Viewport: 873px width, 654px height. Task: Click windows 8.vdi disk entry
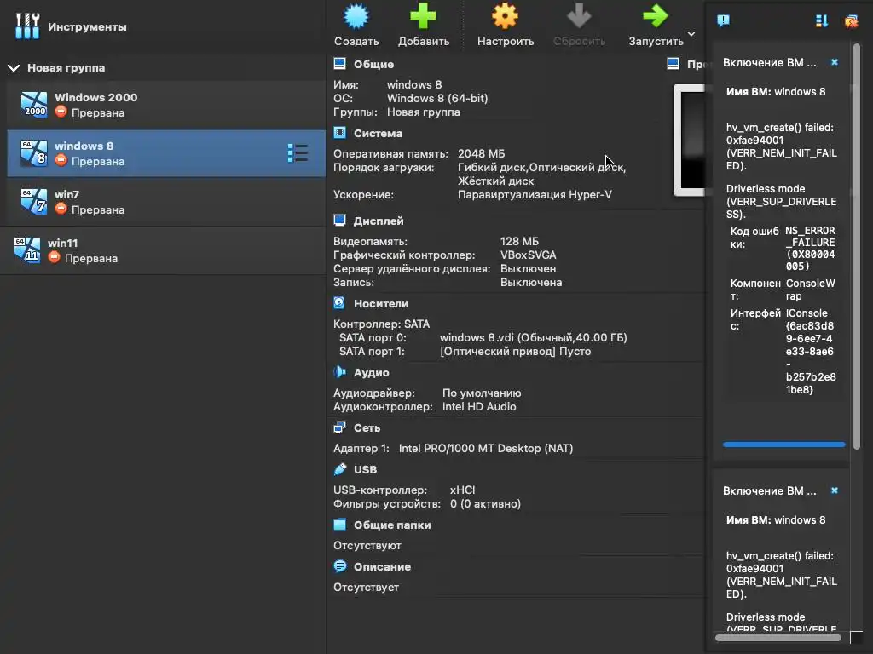tap(534, 337)
